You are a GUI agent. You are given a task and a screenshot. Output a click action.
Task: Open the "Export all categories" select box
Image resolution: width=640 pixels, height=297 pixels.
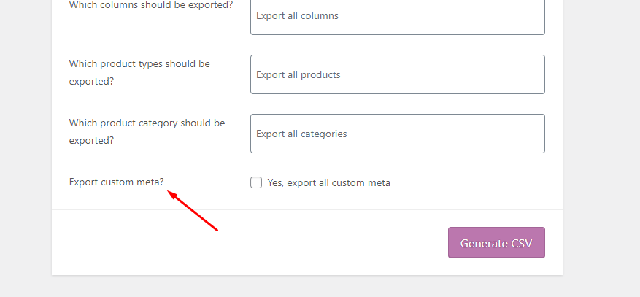click(x=397, y=134)
